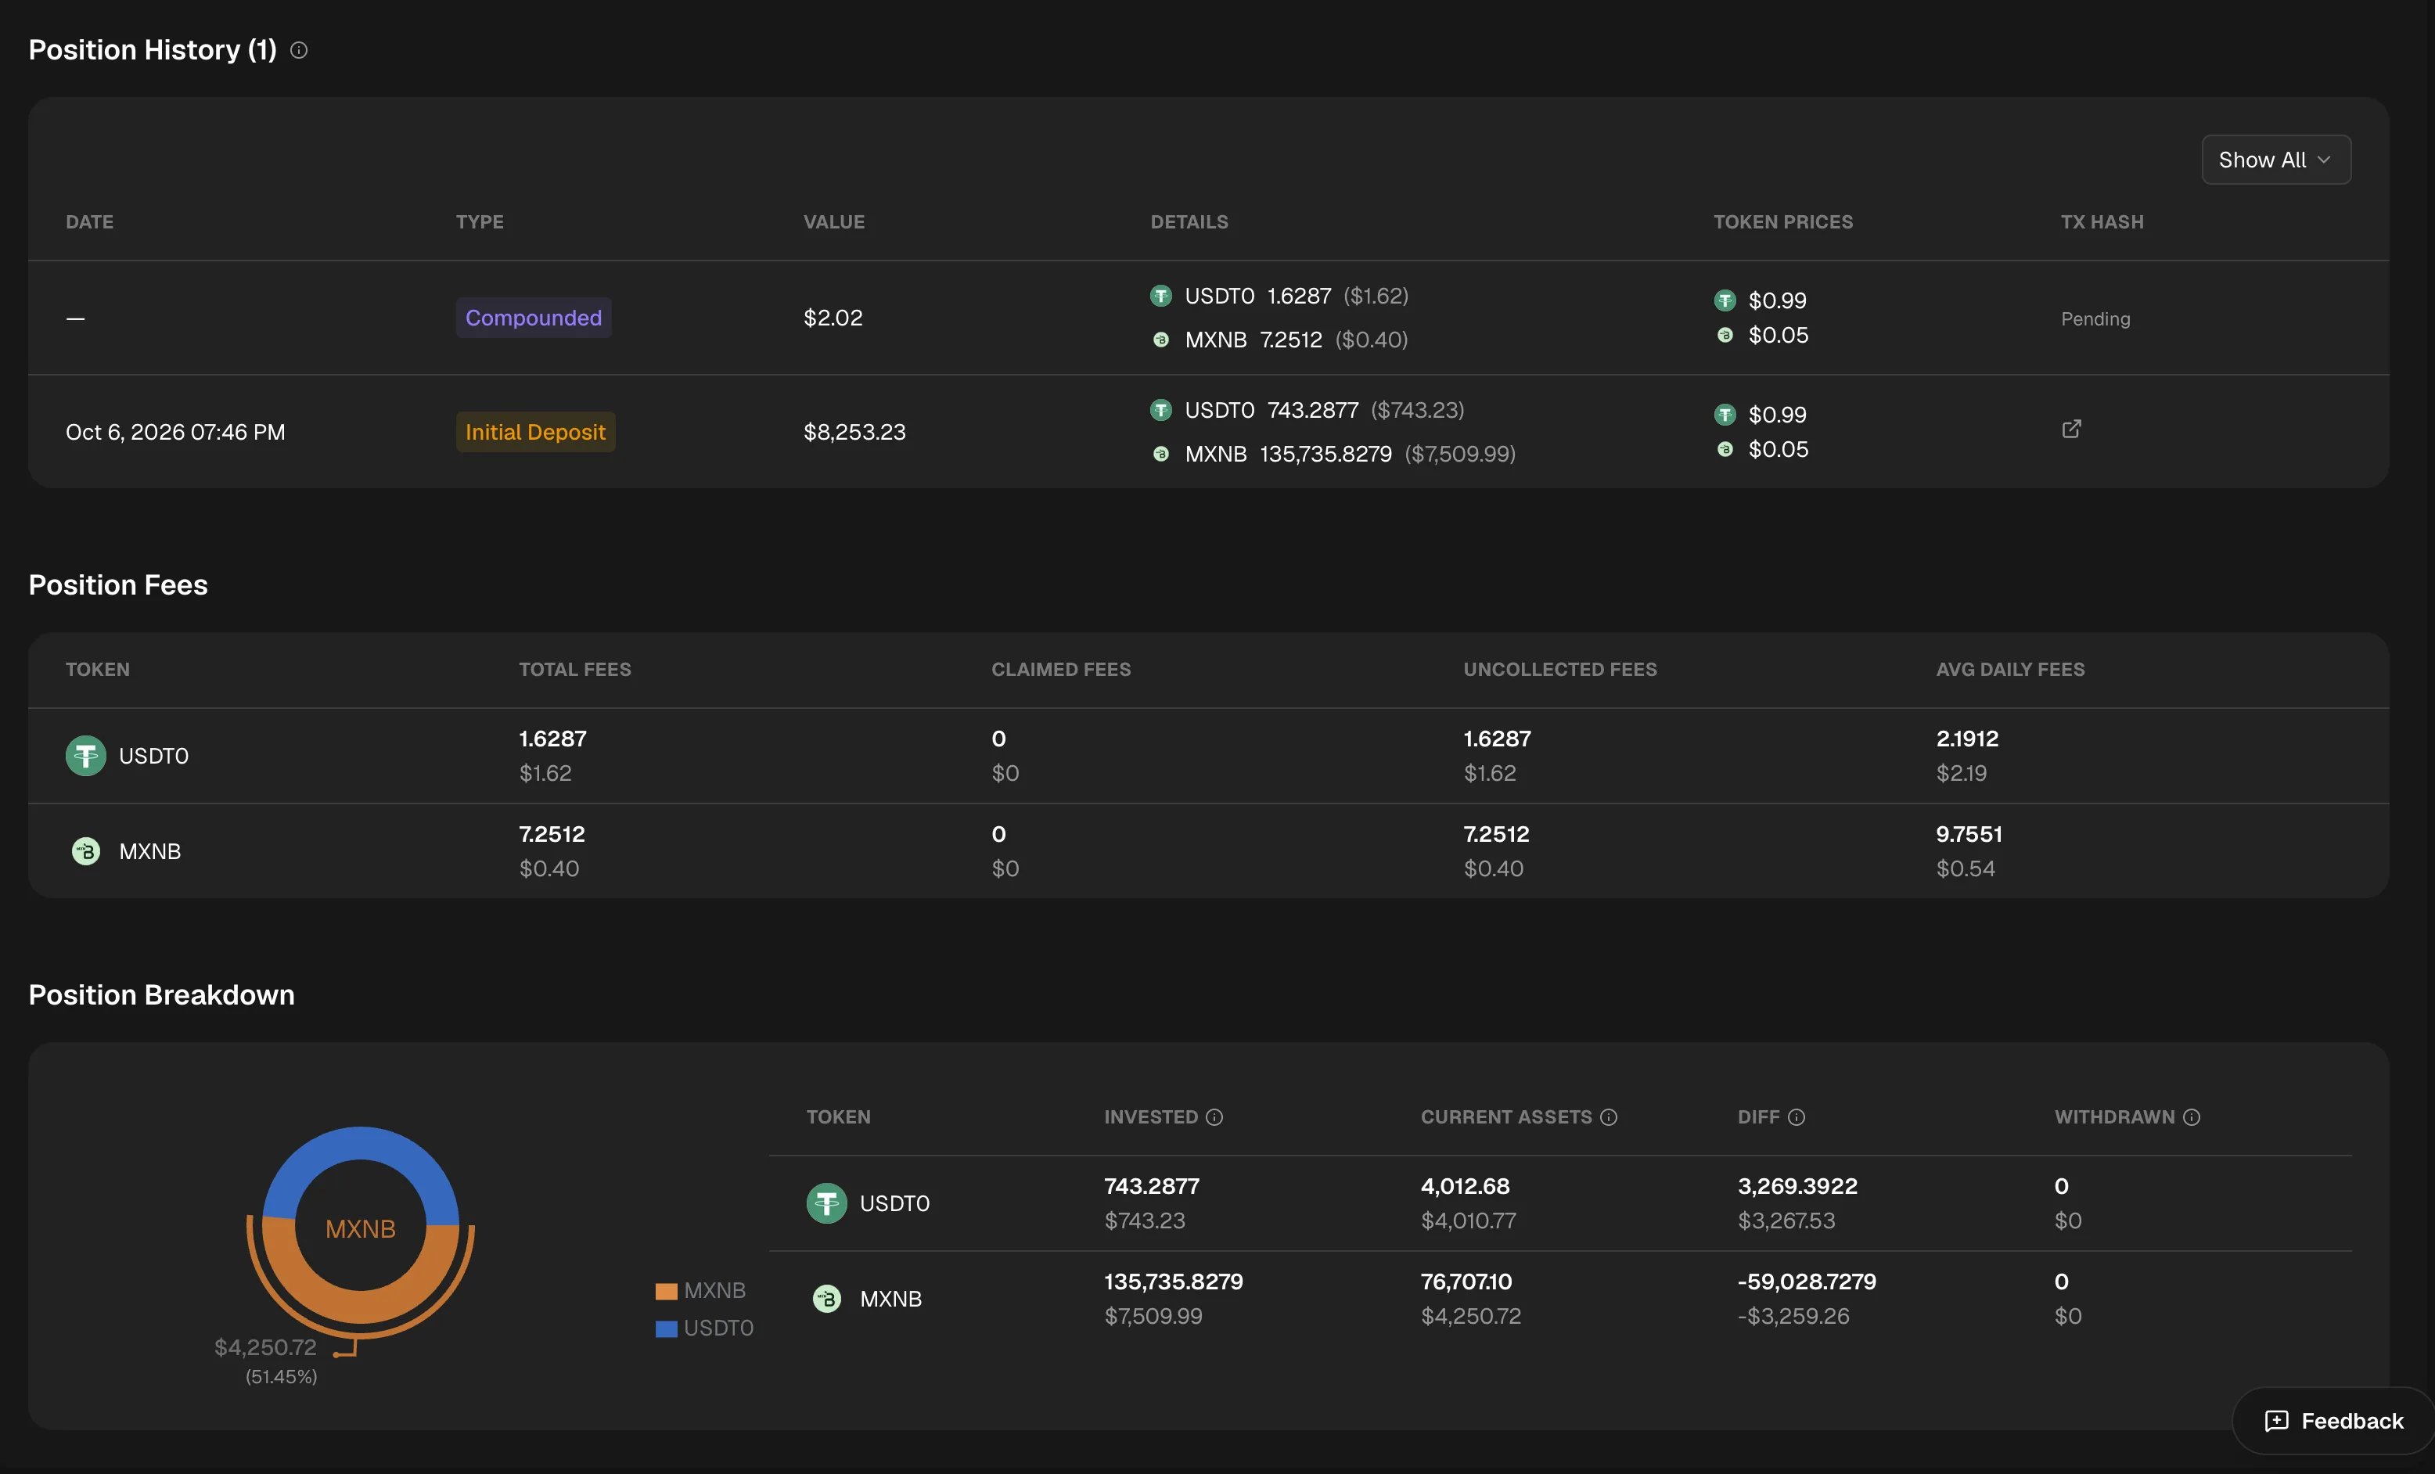Click the Oct 6, 2026 07:46 PM date
This screenshot has height=1474, width=2435.
pyautogui.click(x=175, y=432)
